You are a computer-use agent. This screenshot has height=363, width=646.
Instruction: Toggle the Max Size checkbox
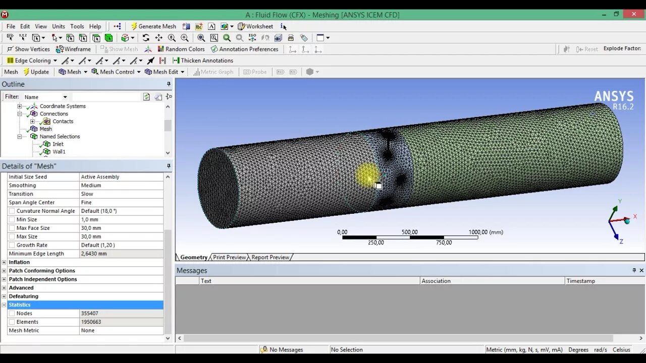click(x=12, y=236)
